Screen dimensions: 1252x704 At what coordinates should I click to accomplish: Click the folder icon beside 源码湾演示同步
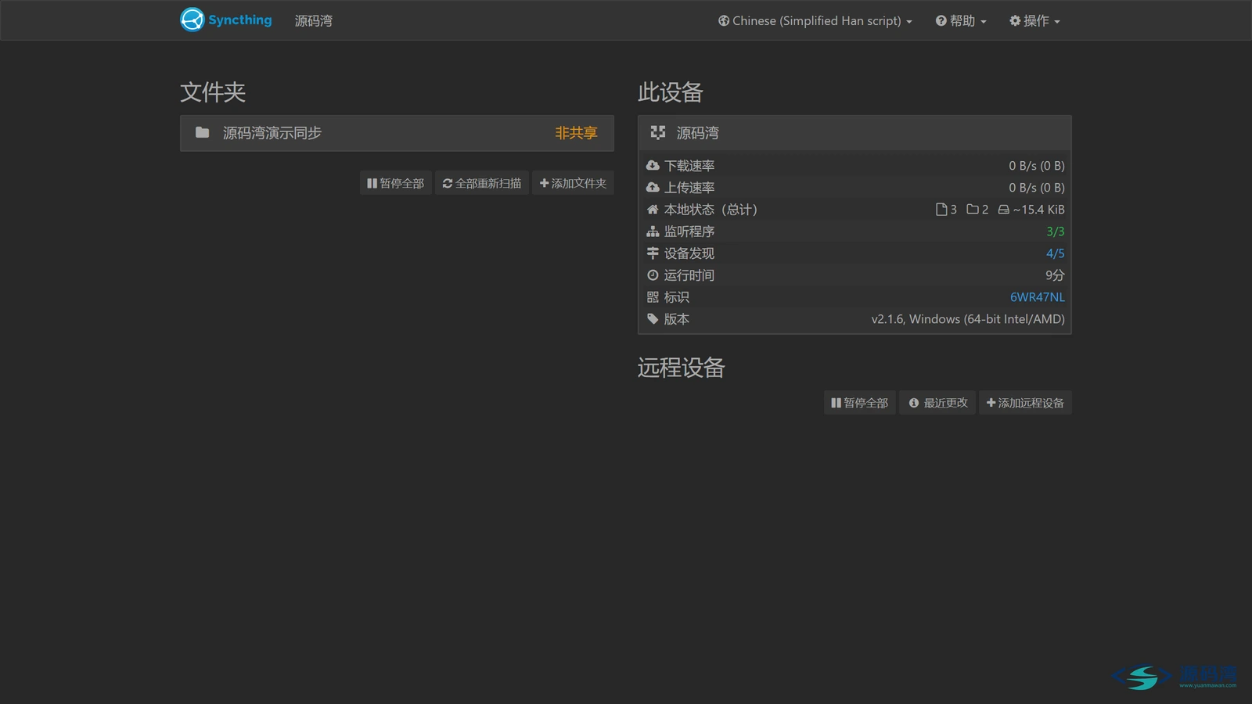(202, 132)
